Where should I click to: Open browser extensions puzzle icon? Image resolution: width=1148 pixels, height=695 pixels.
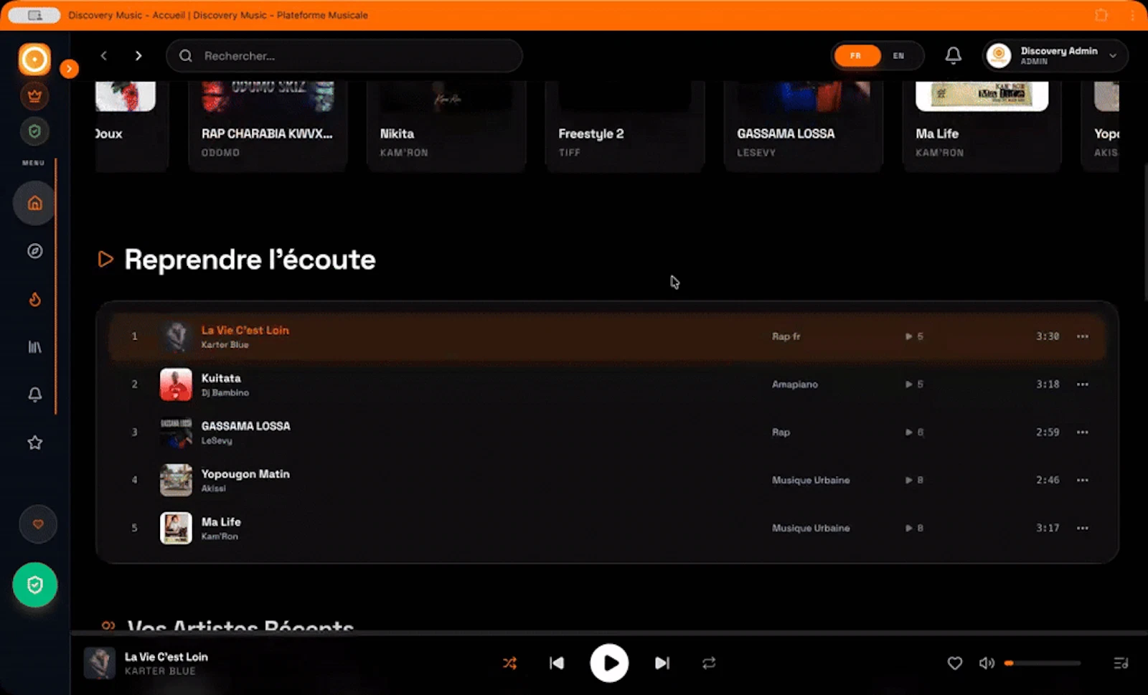[x=1101, y=15]
